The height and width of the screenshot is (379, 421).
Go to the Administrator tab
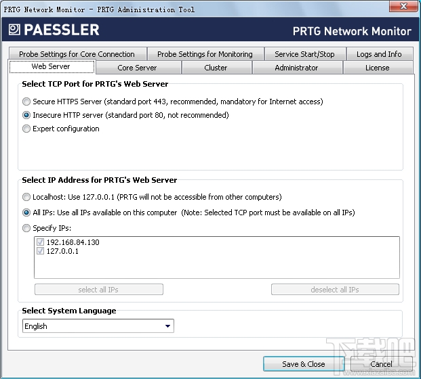click(297, 68)
